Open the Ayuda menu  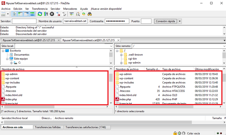point(84,9)
